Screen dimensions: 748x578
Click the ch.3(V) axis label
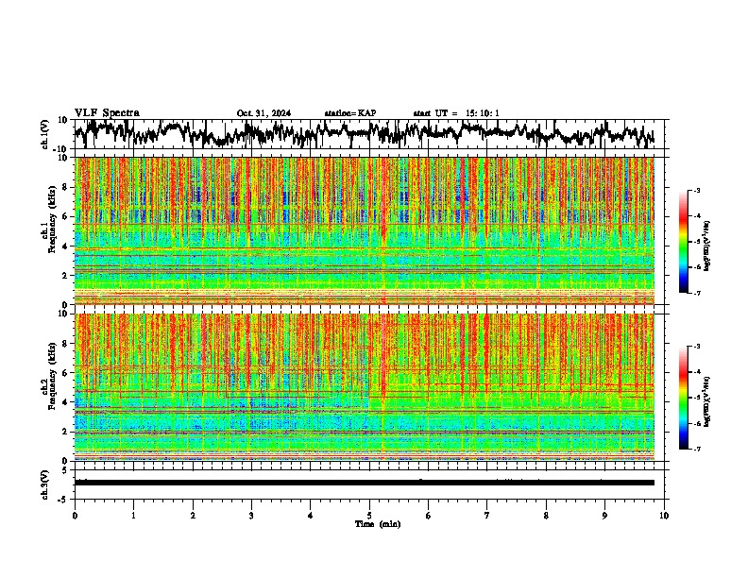point(45,484)
